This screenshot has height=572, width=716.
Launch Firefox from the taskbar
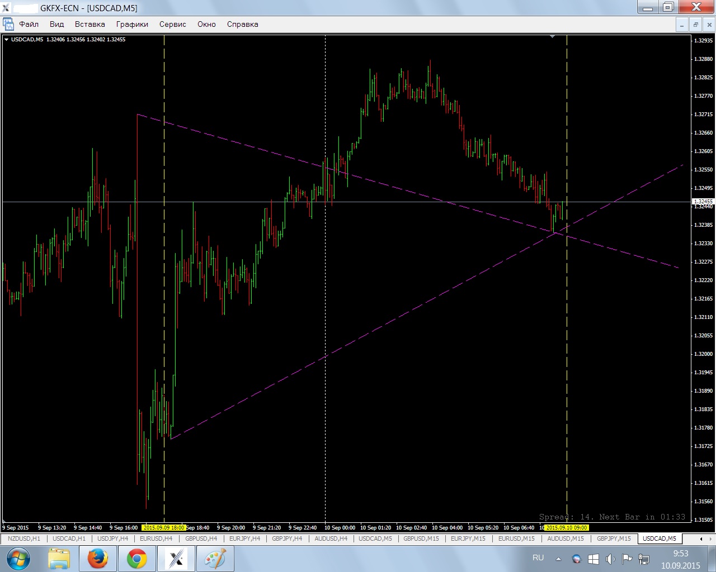coord(97,559)
